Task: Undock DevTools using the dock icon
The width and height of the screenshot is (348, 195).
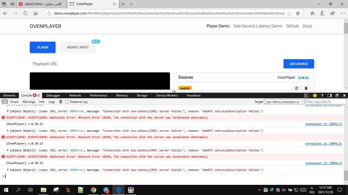Action: 329,95
